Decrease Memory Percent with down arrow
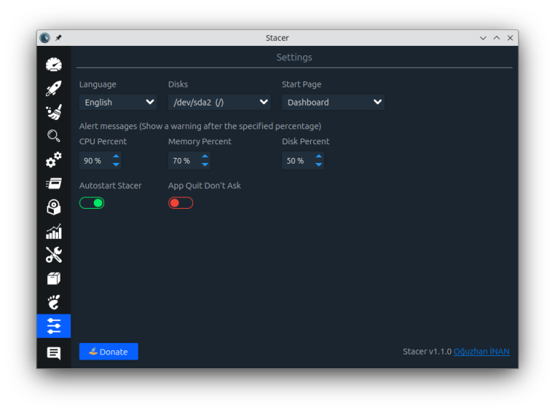This screenshot has height=412, width=555. [x=205, y=164]
